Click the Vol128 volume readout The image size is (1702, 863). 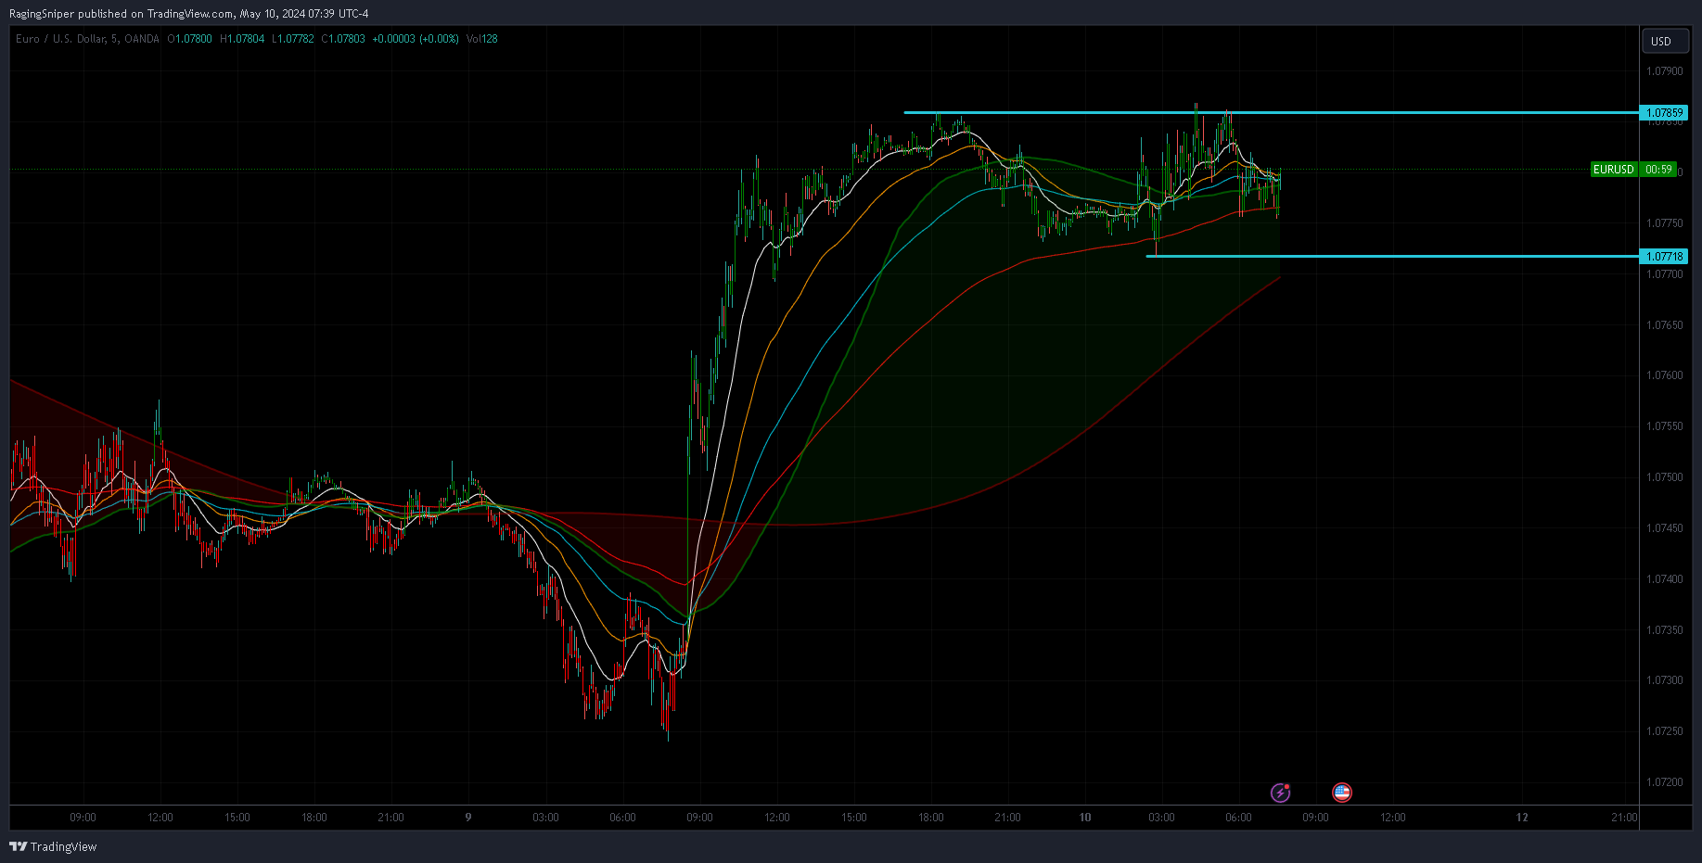click(x=482, y=39)
